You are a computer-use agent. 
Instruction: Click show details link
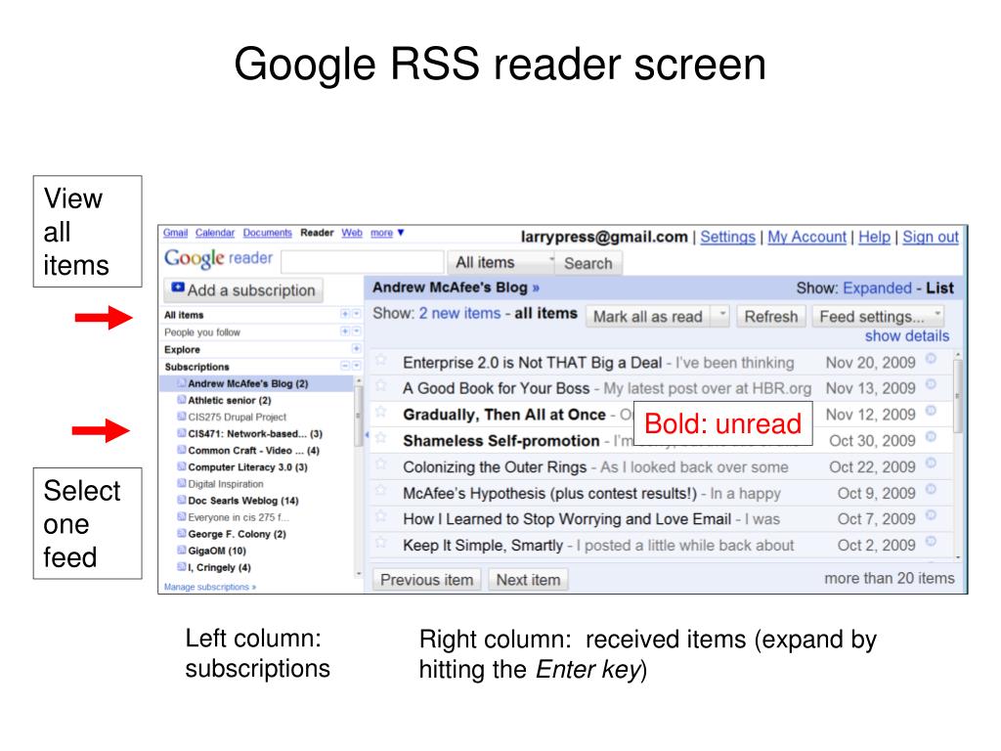coord(906,336)
